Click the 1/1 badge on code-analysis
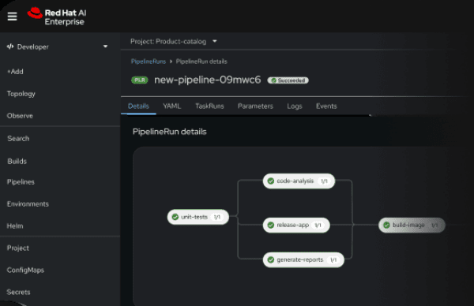The height and width of the screenshot is (306, 474). pyautogui.click(x=324, y=181)
